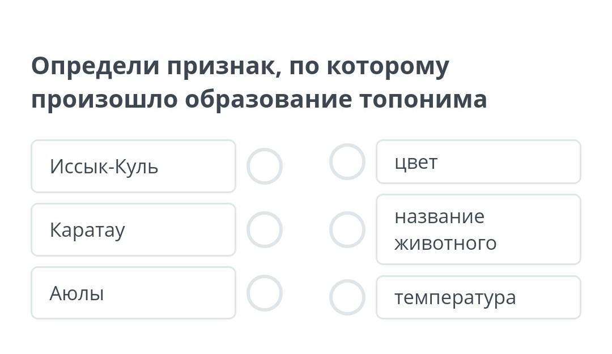The height and width of the screenshot is (354, 612).
Task: Choose the цвет option box
Action: pos(478,162)
